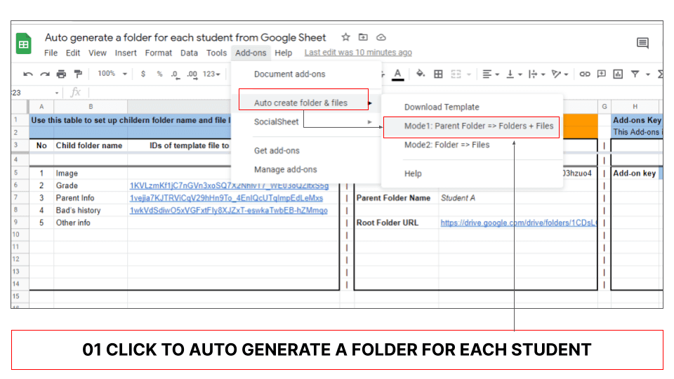Screen dimensions: 674x379
Task: Open comment history icon at top right
Action: (x=642, y=44)
